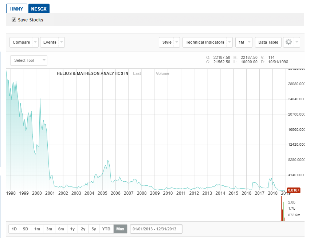Click the 2.6b volume axis label

(x=292, y=202)
